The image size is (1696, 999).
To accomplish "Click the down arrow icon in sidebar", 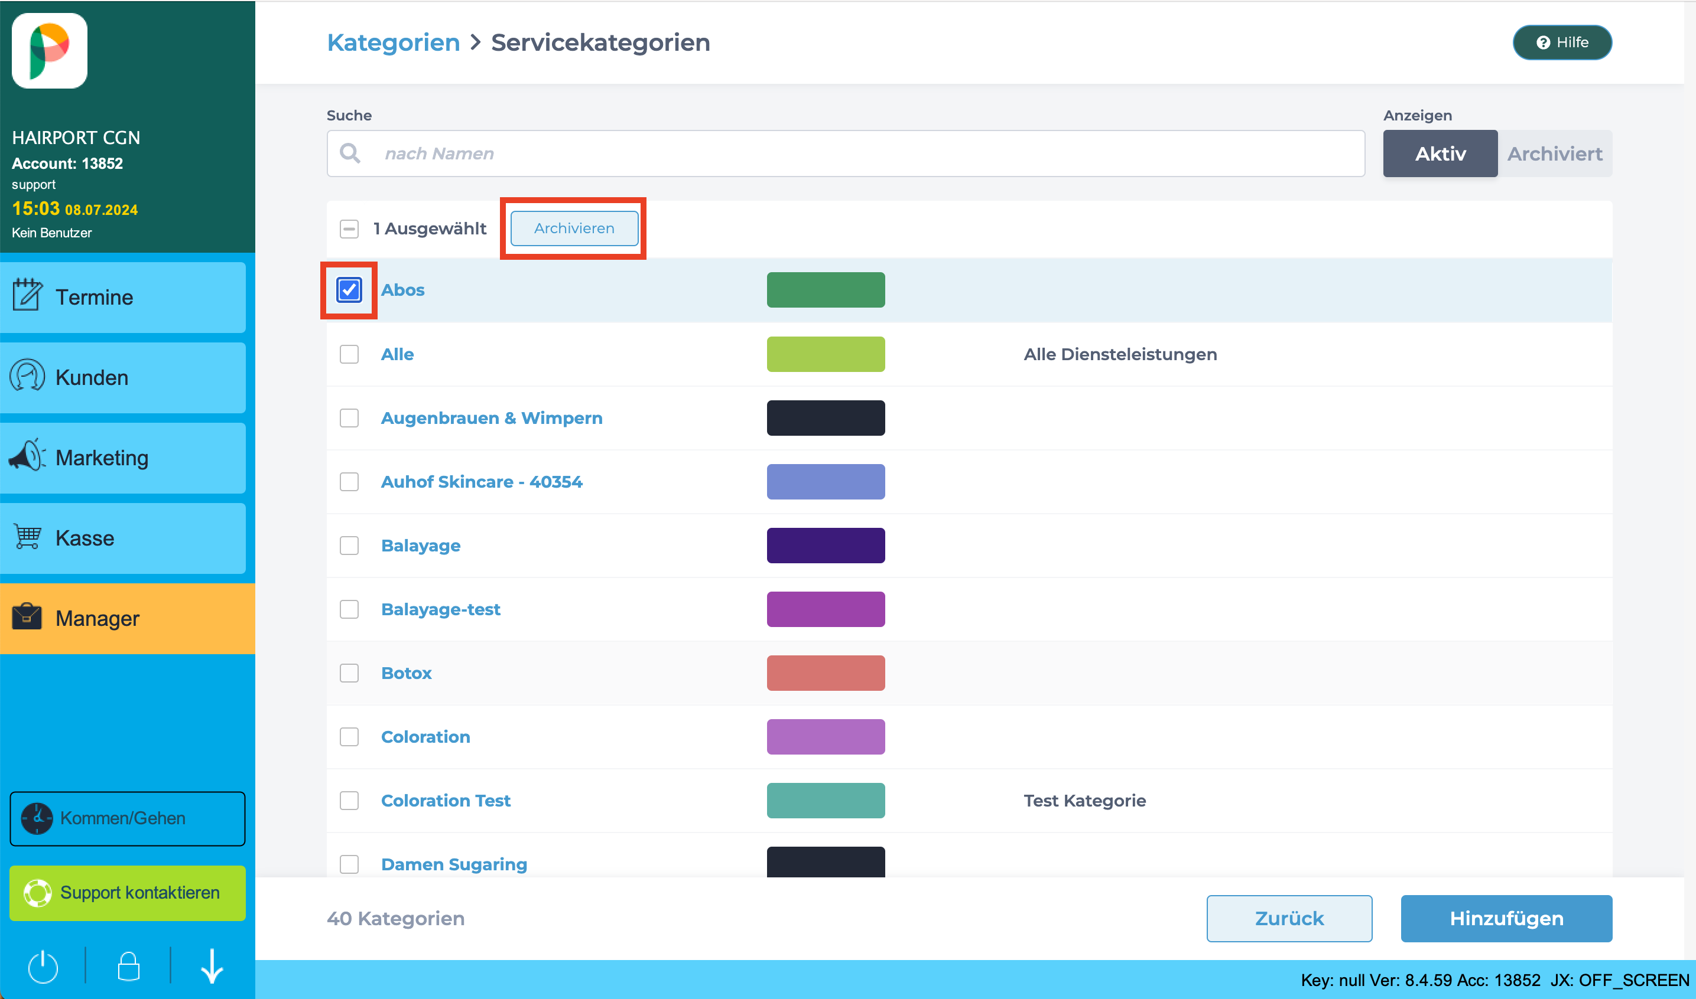I will tap(212, 966).
